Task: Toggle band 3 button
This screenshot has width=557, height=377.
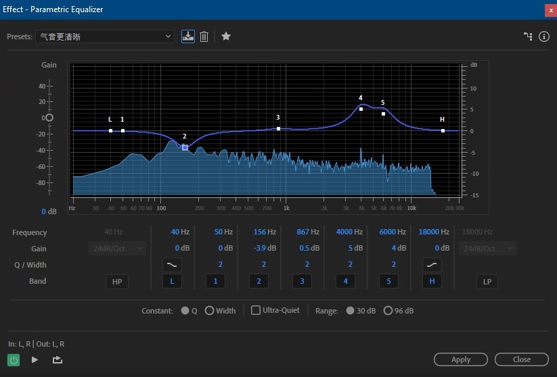Action: (302, 281)
